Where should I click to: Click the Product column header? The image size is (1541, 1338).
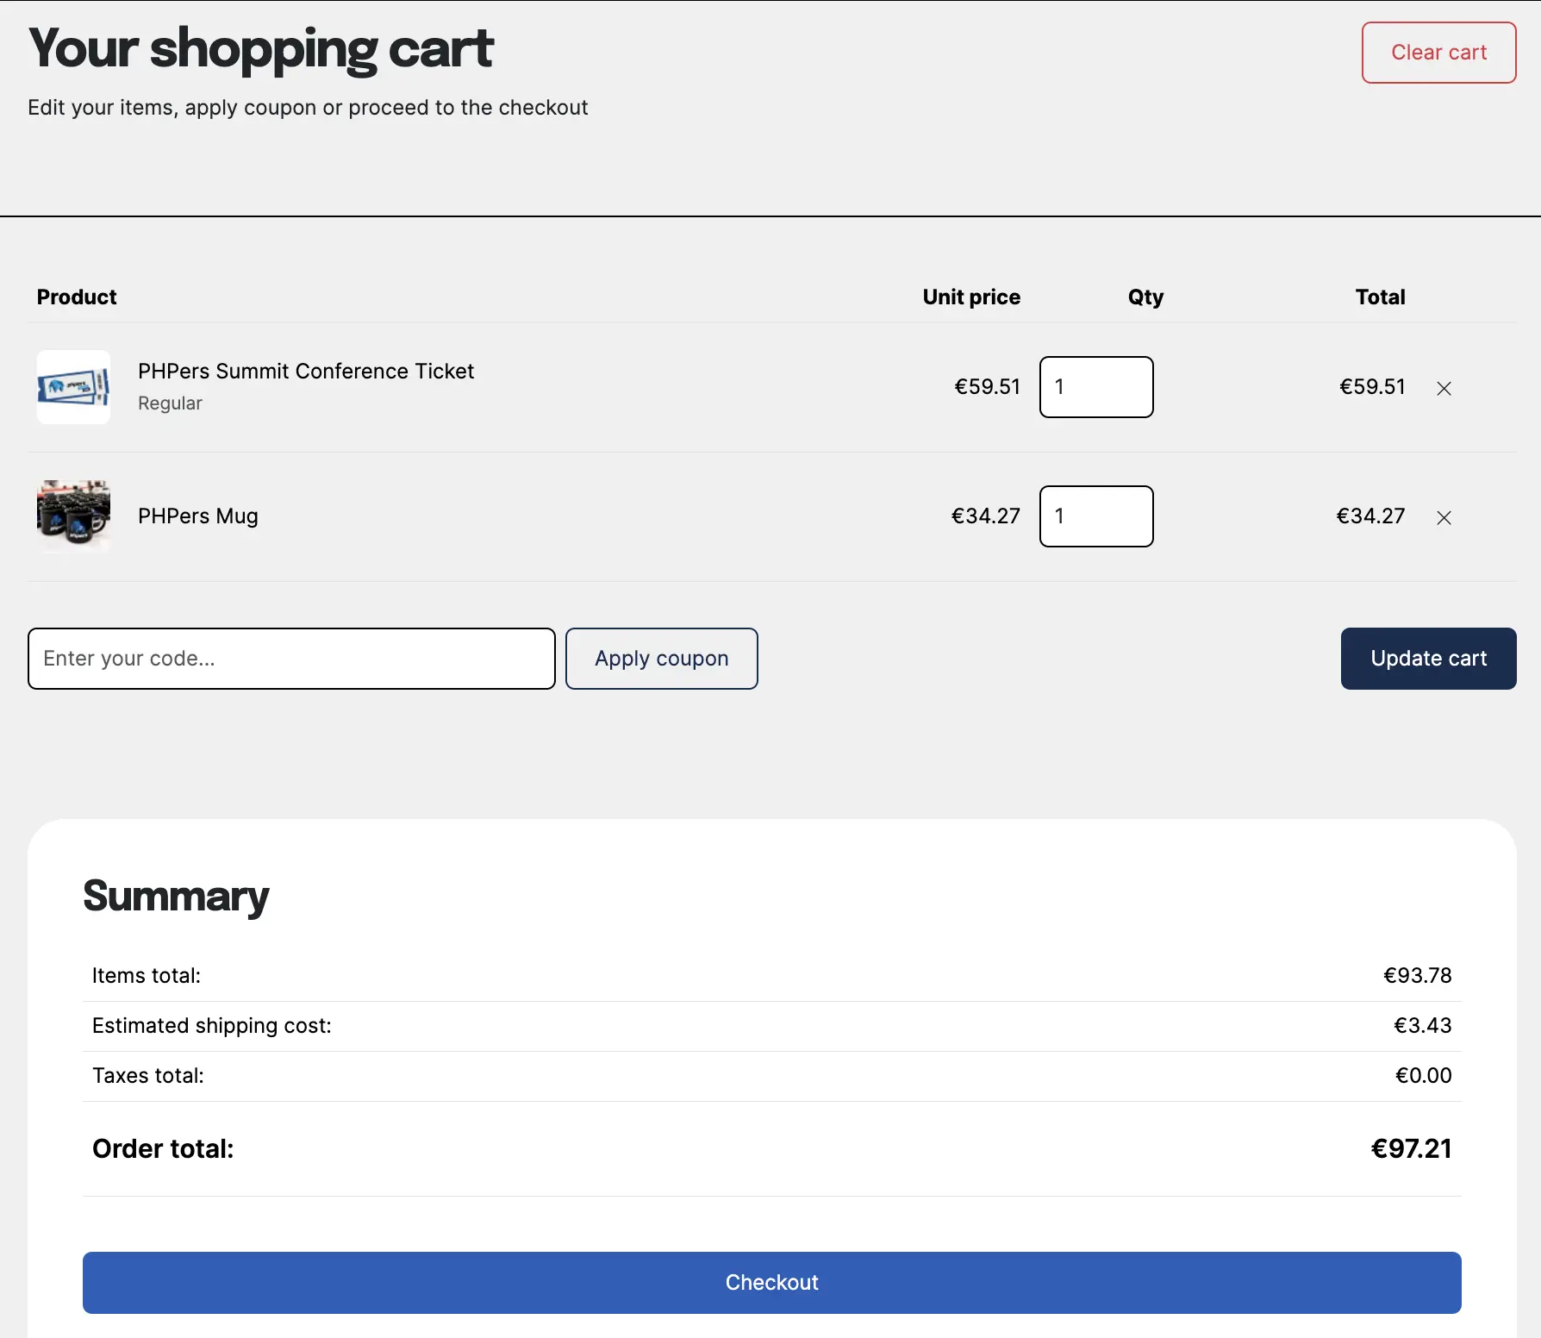(77, 297)
